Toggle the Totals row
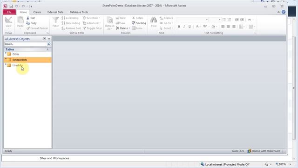The height and width of the screenshot is (168, 298). [x=137, y=18]
